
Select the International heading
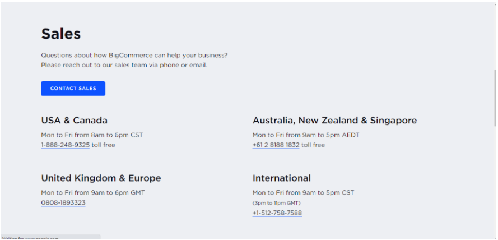click(x=281, y=178)
